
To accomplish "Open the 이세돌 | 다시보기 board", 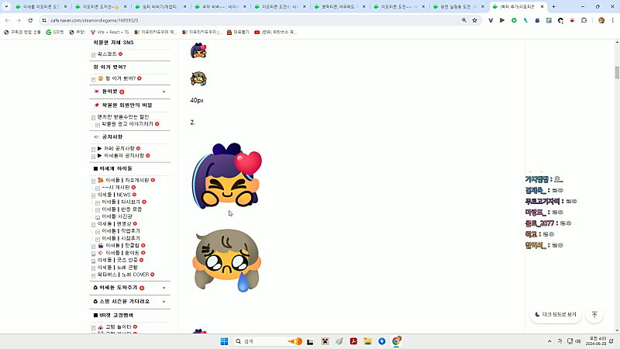I will coord(121,202).
